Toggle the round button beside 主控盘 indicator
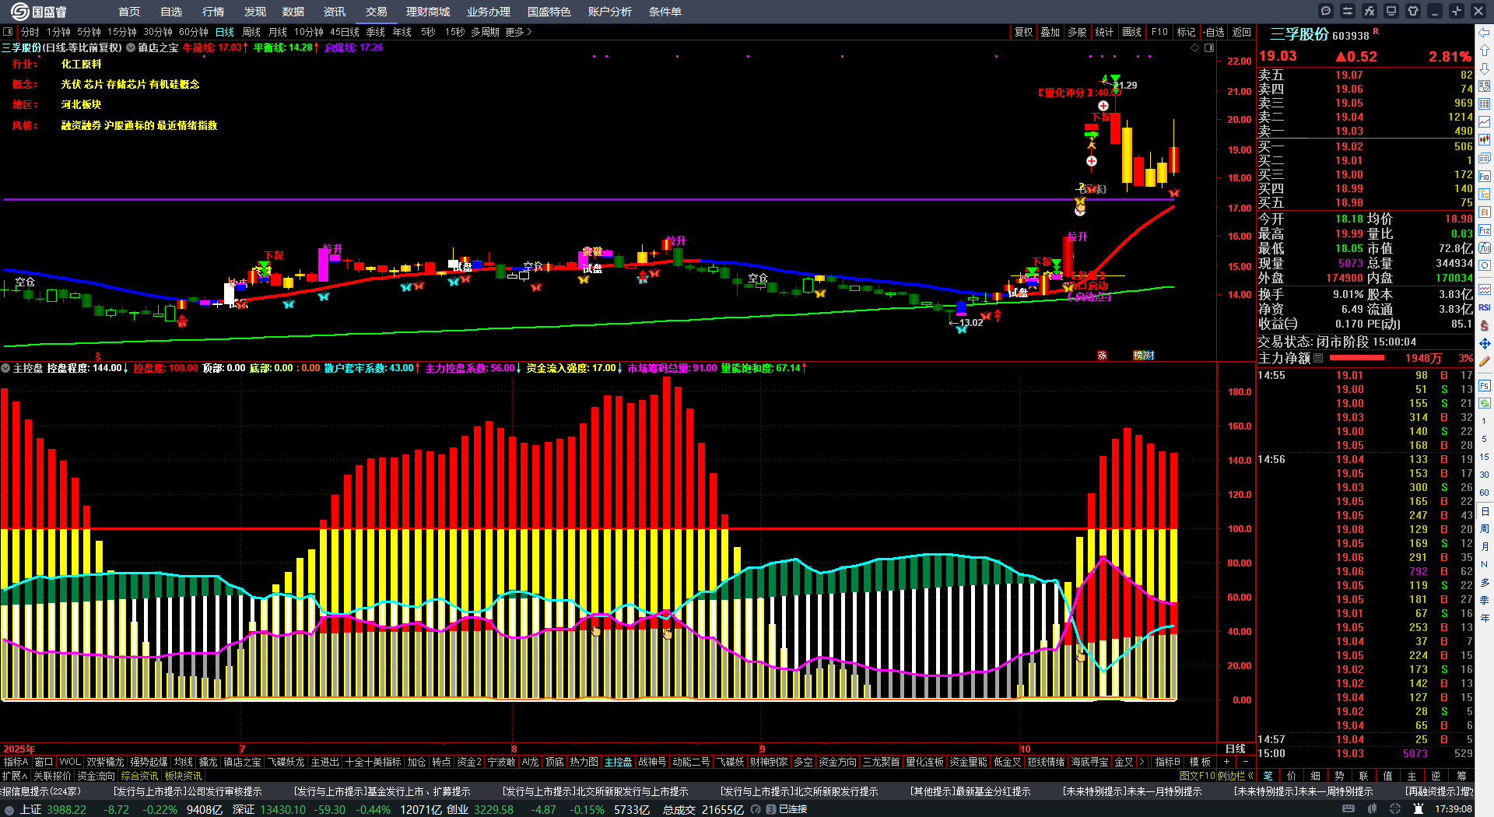The height and width of the screenshot is (817, 1494). [5, 368]
